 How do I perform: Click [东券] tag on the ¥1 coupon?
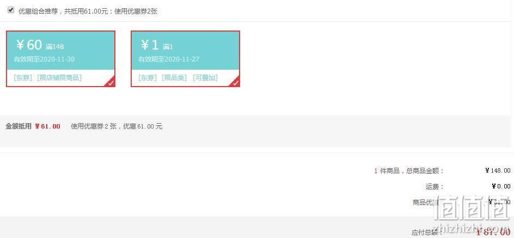(x=148, y=78)
